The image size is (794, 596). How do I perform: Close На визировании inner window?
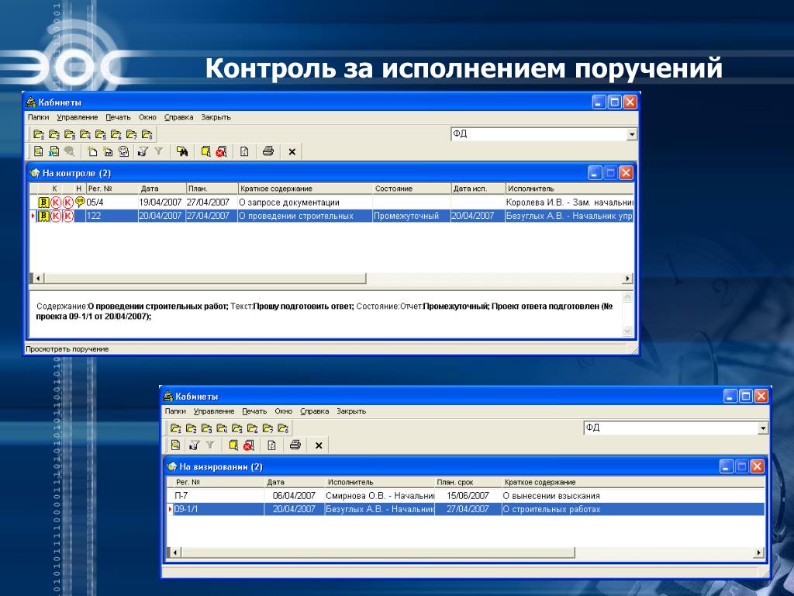(x=757, y=466)
